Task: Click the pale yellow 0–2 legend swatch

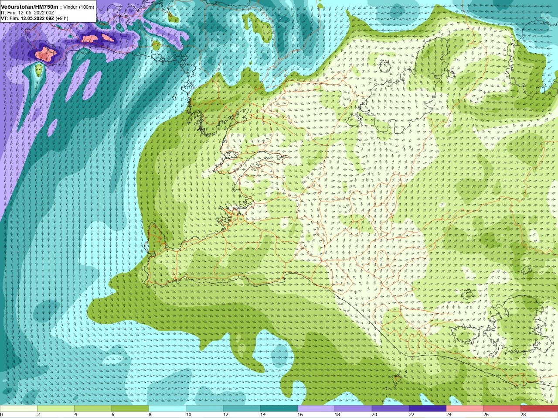Action: coord(19,408)
